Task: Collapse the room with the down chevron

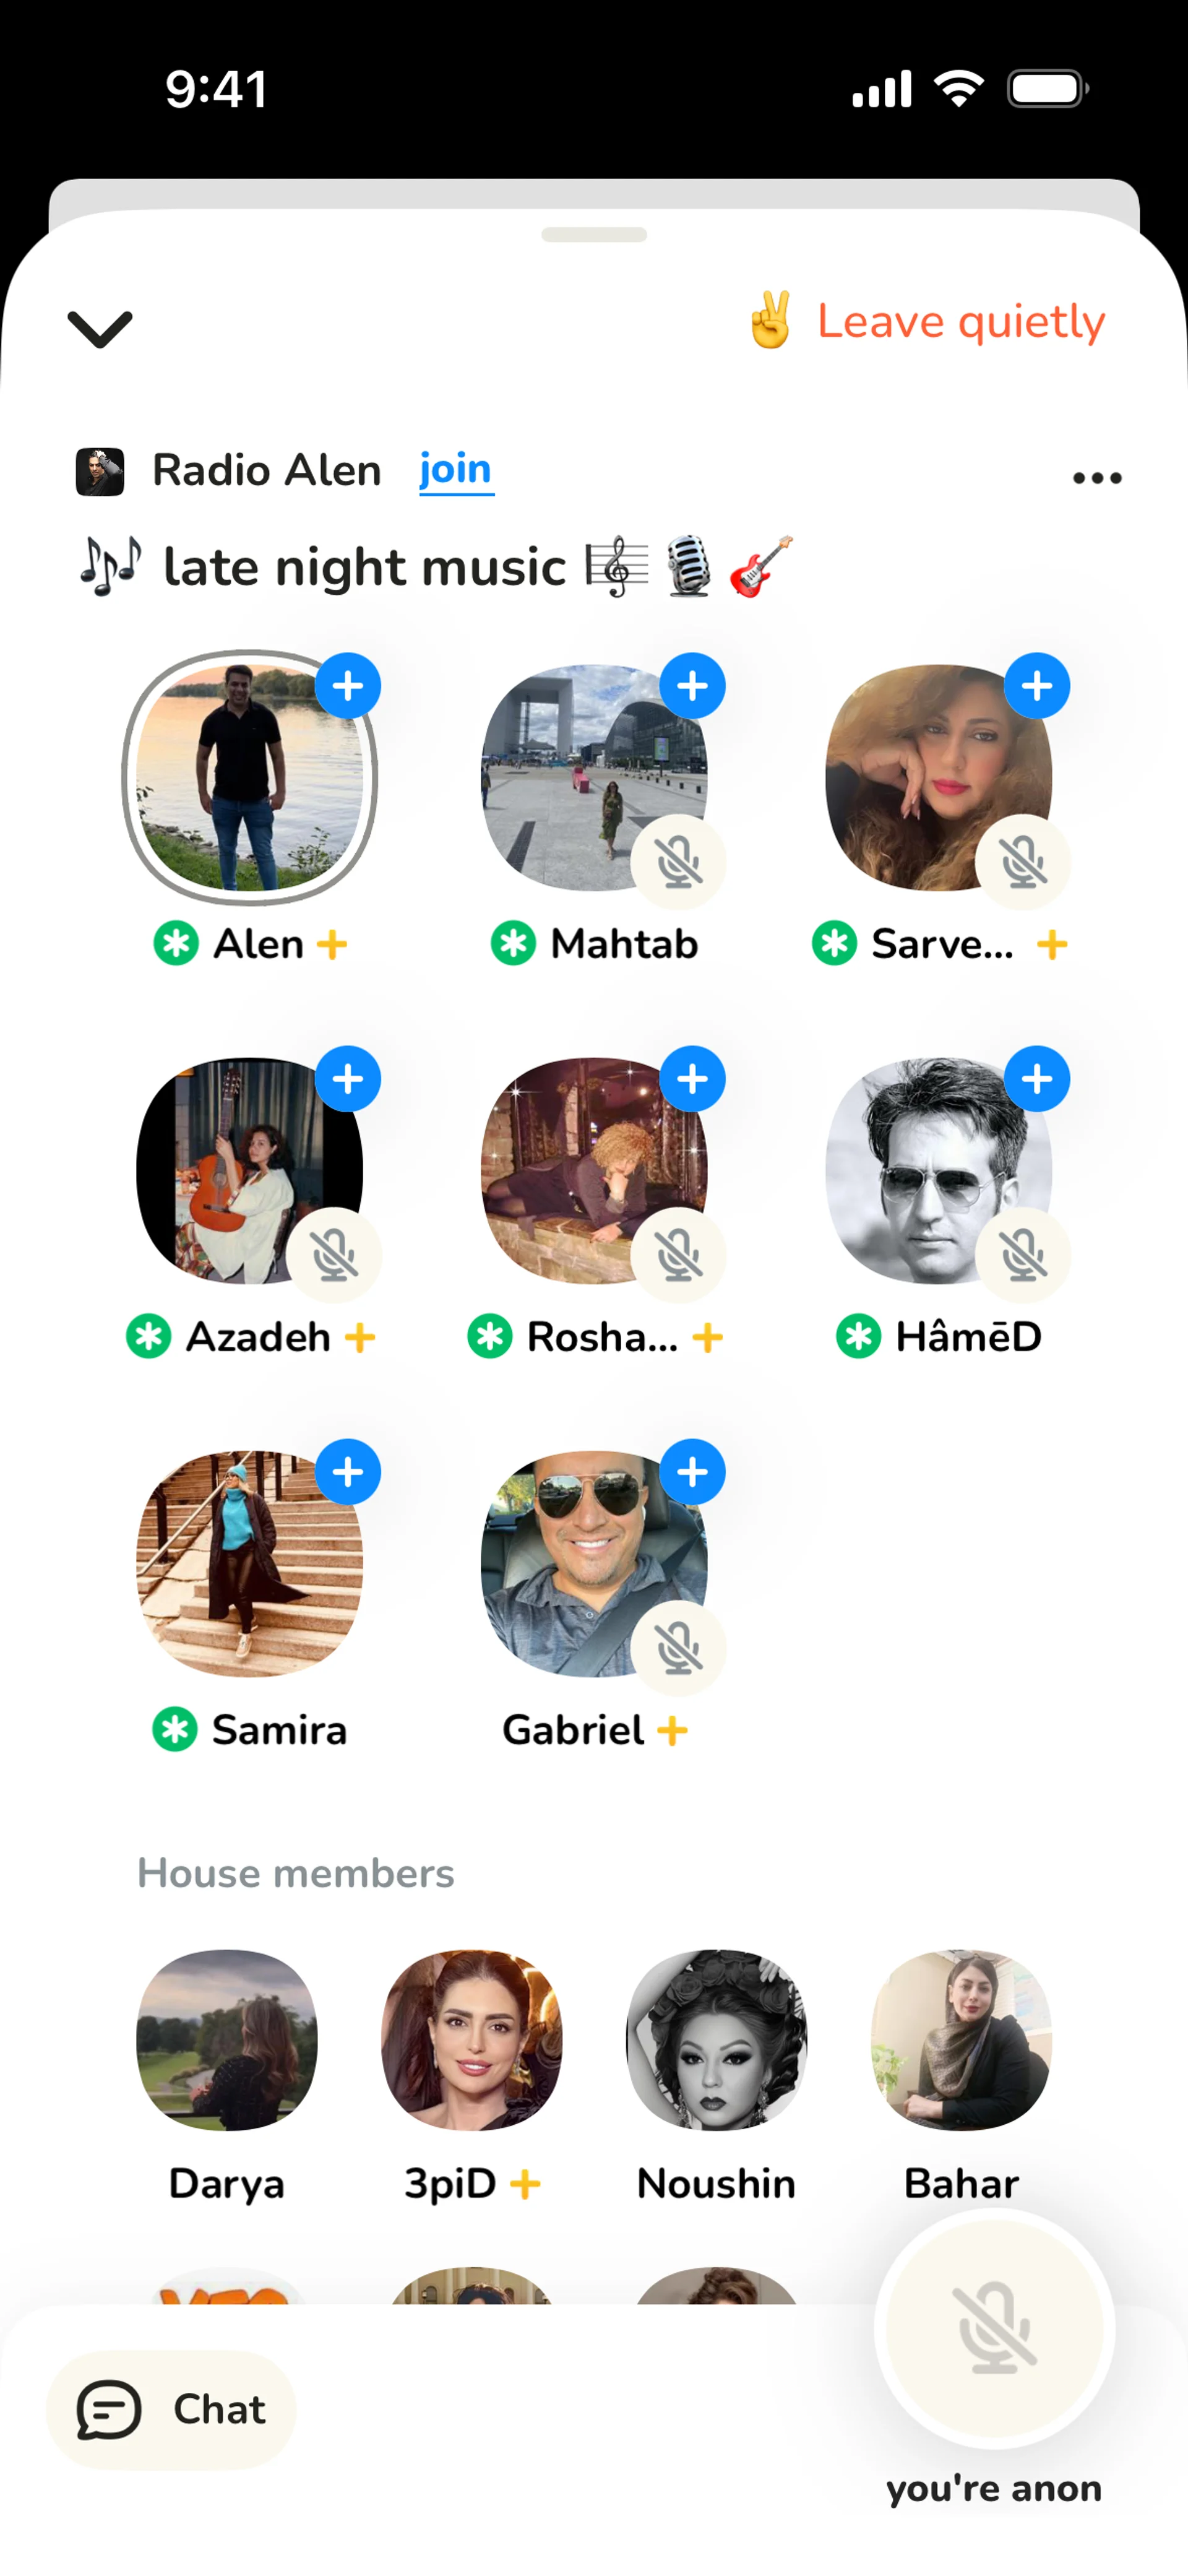Action: tap(100, 328)
